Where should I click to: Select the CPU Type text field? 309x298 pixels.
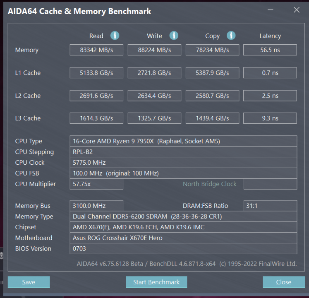coord(183,141)
